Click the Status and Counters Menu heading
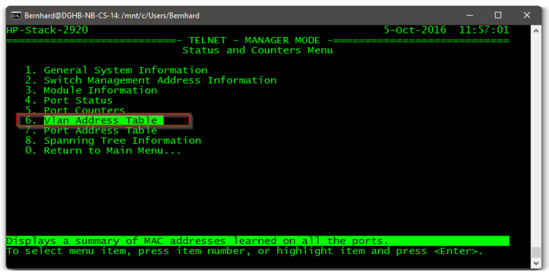Viewport: 549px width, 276px height. click(257, 50)
